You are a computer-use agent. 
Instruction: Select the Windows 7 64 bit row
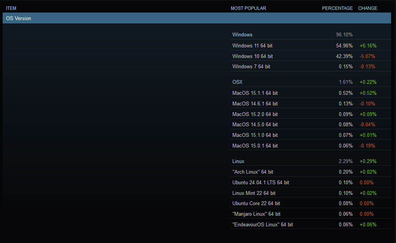click(310, 66)
